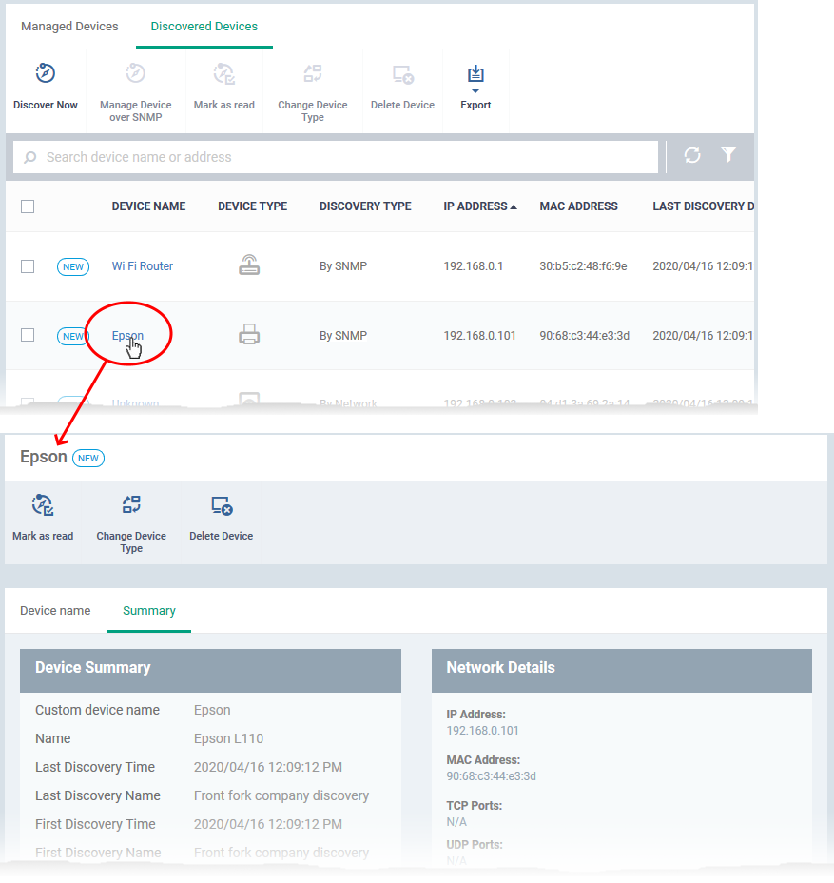Image resolution: width=834 pixels, height=883 pixels.
Task: Click NEW badge on Wi Fi Router row
Action: coord(73,267)
